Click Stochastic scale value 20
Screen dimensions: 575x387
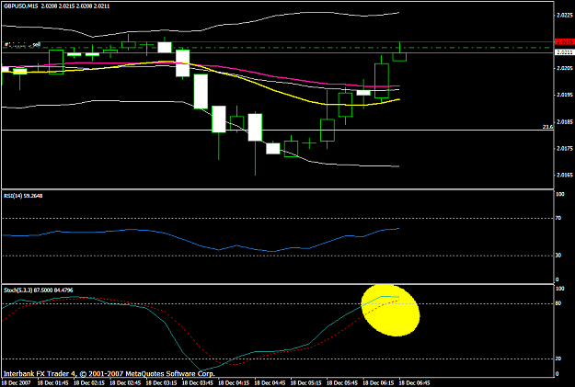(558, 359)
